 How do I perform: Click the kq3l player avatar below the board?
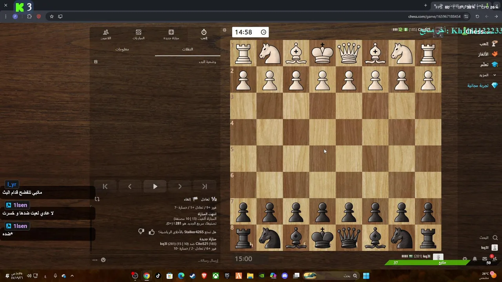tap(438, 257)
